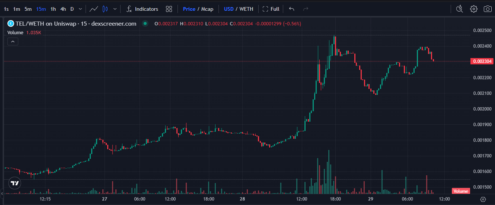The image size is (495, 205).
Task: Select the D daily timeframe
Action: point(72,9)
